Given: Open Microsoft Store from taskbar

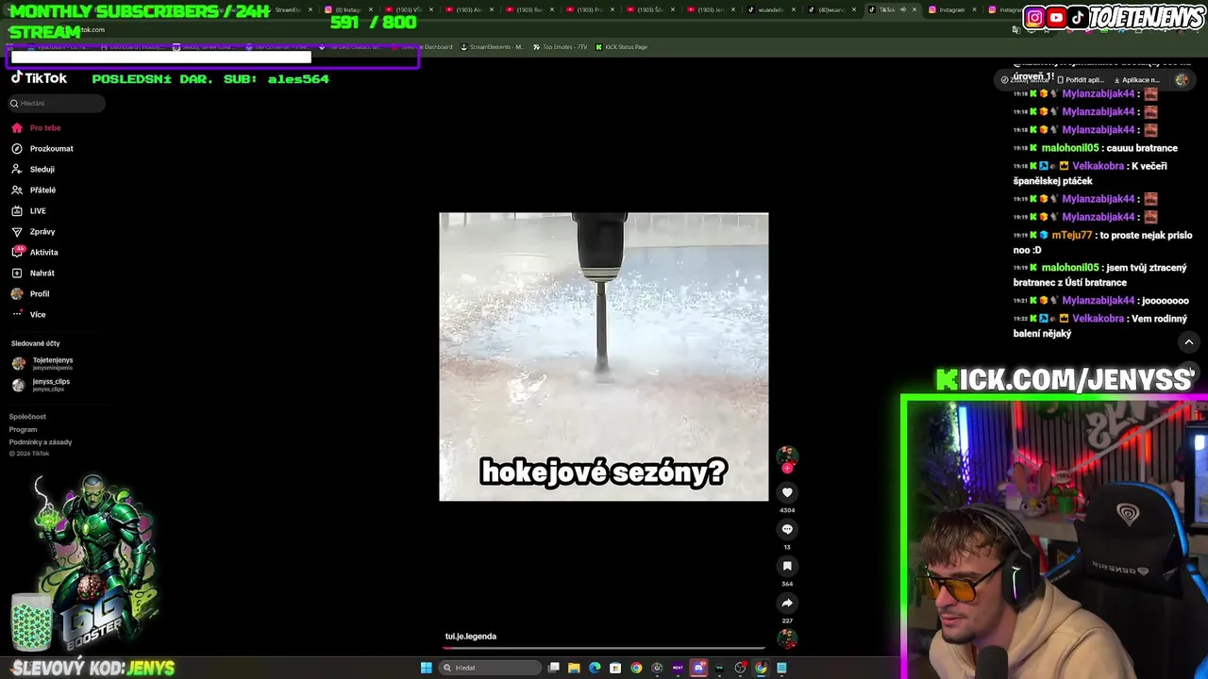Looking at the screenshot, I should [x=615, y=668].
